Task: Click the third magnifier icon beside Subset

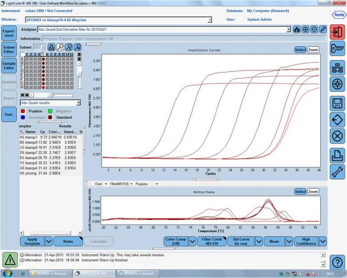Action: coord(69,47)
